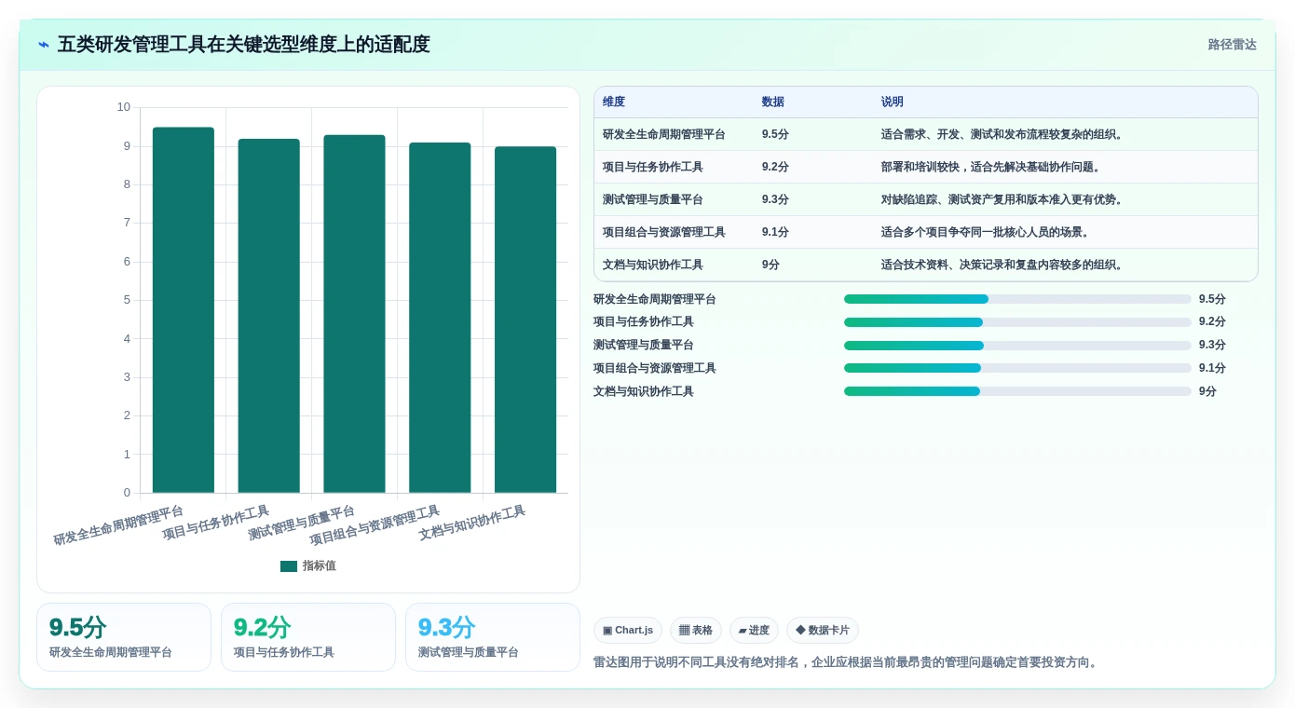Viewport: 1295px width, 708px height.
Task: Click the 研发全生命周期管理平台 progress bar
Action: [1017, 299]
